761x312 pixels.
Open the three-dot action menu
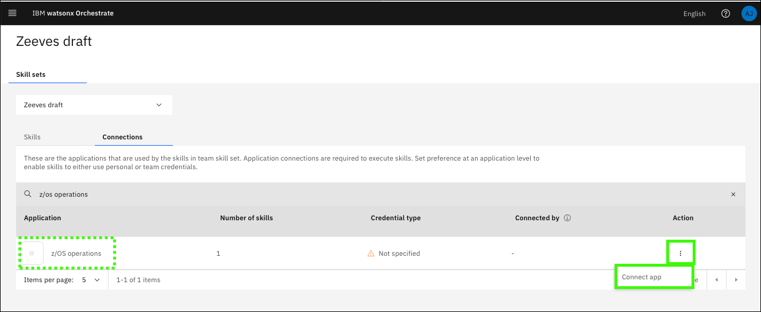[681, 253]
